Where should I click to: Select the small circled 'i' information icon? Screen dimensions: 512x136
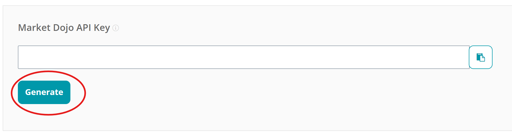tap(115, 28)
